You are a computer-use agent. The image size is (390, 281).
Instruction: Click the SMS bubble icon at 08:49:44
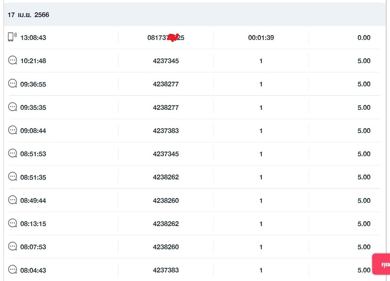click(13, 200)
